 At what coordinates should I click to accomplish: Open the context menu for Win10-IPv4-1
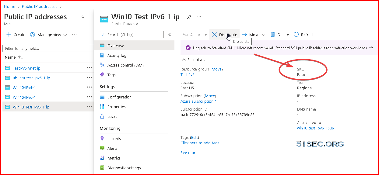tap(89, 87)
